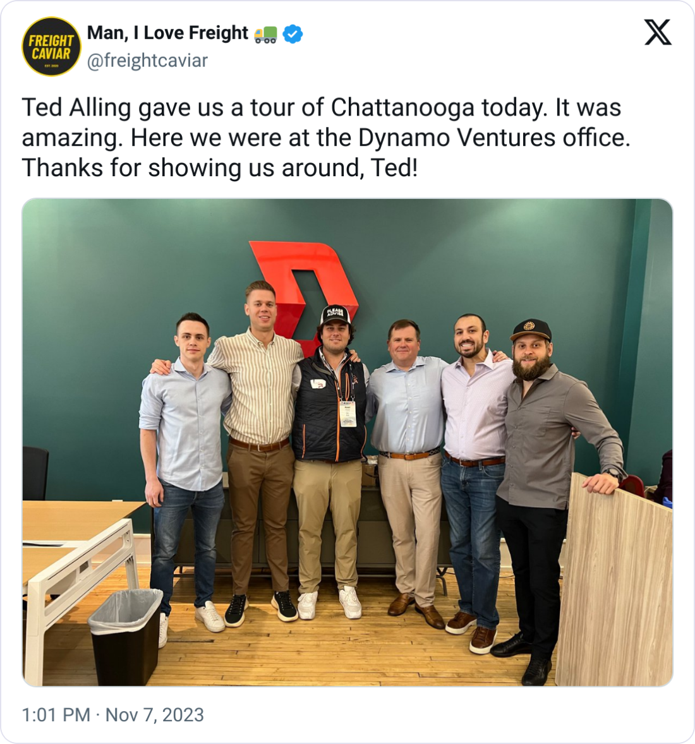Screen dimensions: 695x744
Task: Visit the @freightcaviar handle link
Action: 147,61
